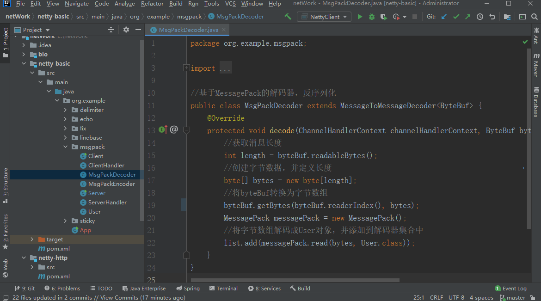Open the File menu
The image size is (541, 301).
pyautogui.click(x=20, y=3)
